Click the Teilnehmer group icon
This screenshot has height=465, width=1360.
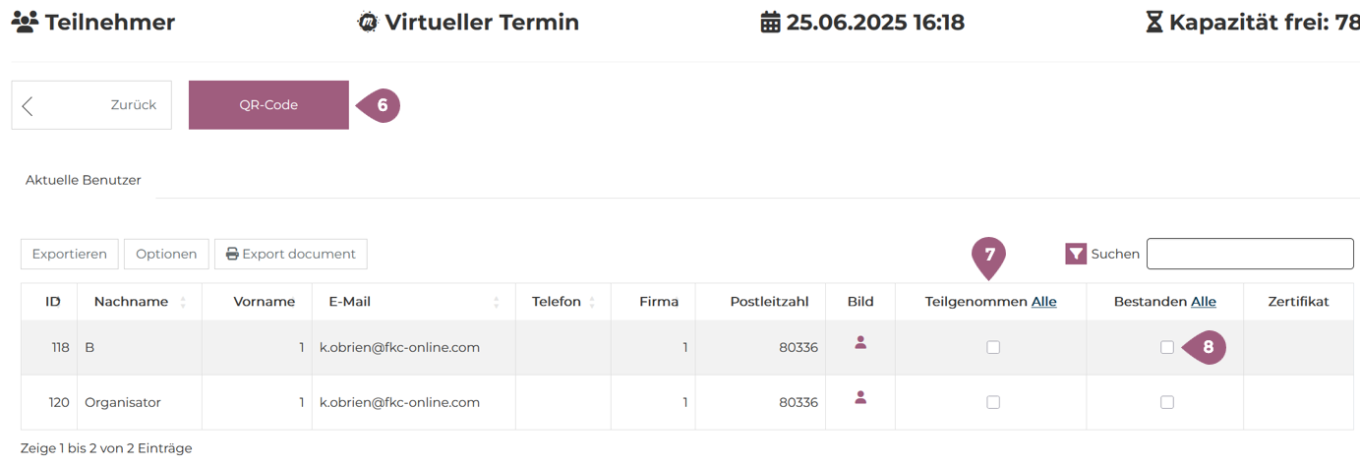point(25,22)
